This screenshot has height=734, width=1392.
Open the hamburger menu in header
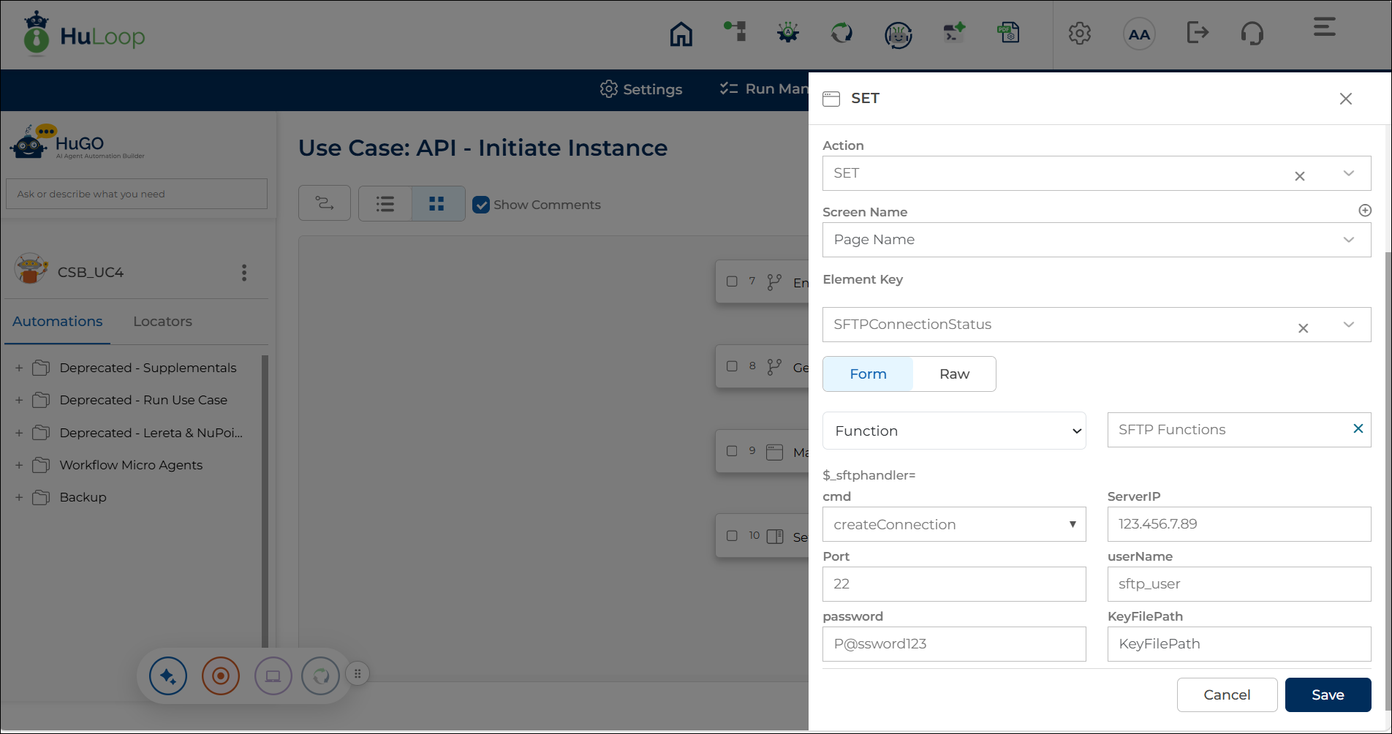coord(1325,28)
